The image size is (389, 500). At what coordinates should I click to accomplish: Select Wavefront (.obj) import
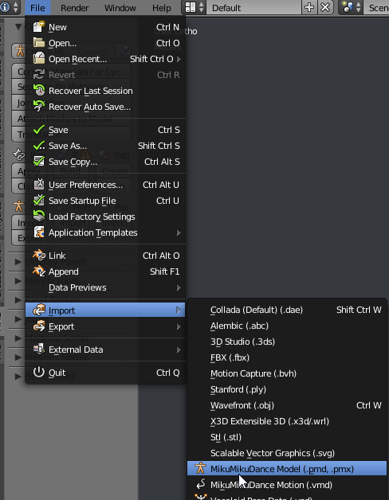(x=287, y=405)
